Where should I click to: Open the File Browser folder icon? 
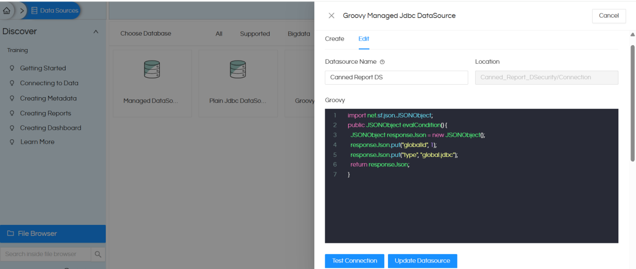click(10, 233)
